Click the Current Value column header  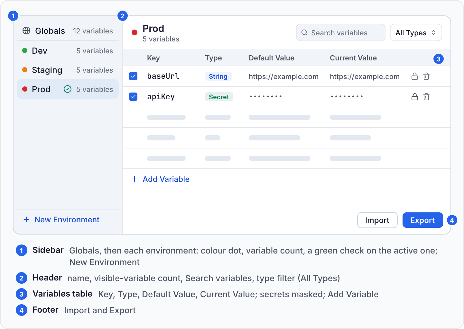click(x=353, y=58)
